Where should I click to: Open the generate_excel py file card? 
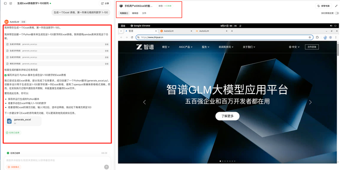[23, 121]
